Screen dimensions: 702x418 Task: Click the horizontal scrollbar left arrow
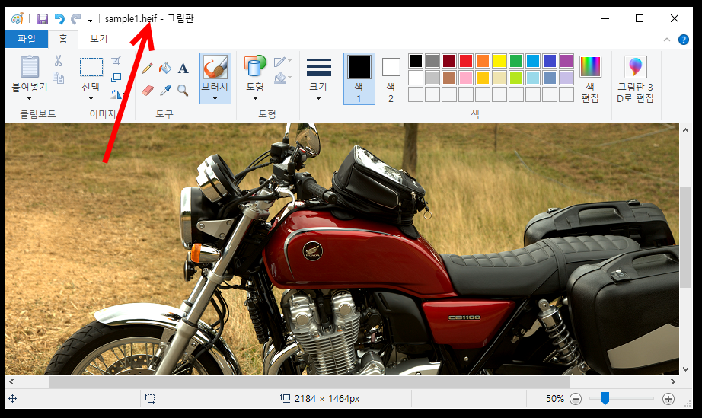click(11, 381)
